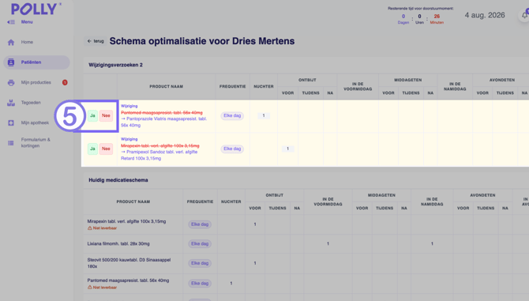Open Formularium & kortingen menu label

coord(36,143)
